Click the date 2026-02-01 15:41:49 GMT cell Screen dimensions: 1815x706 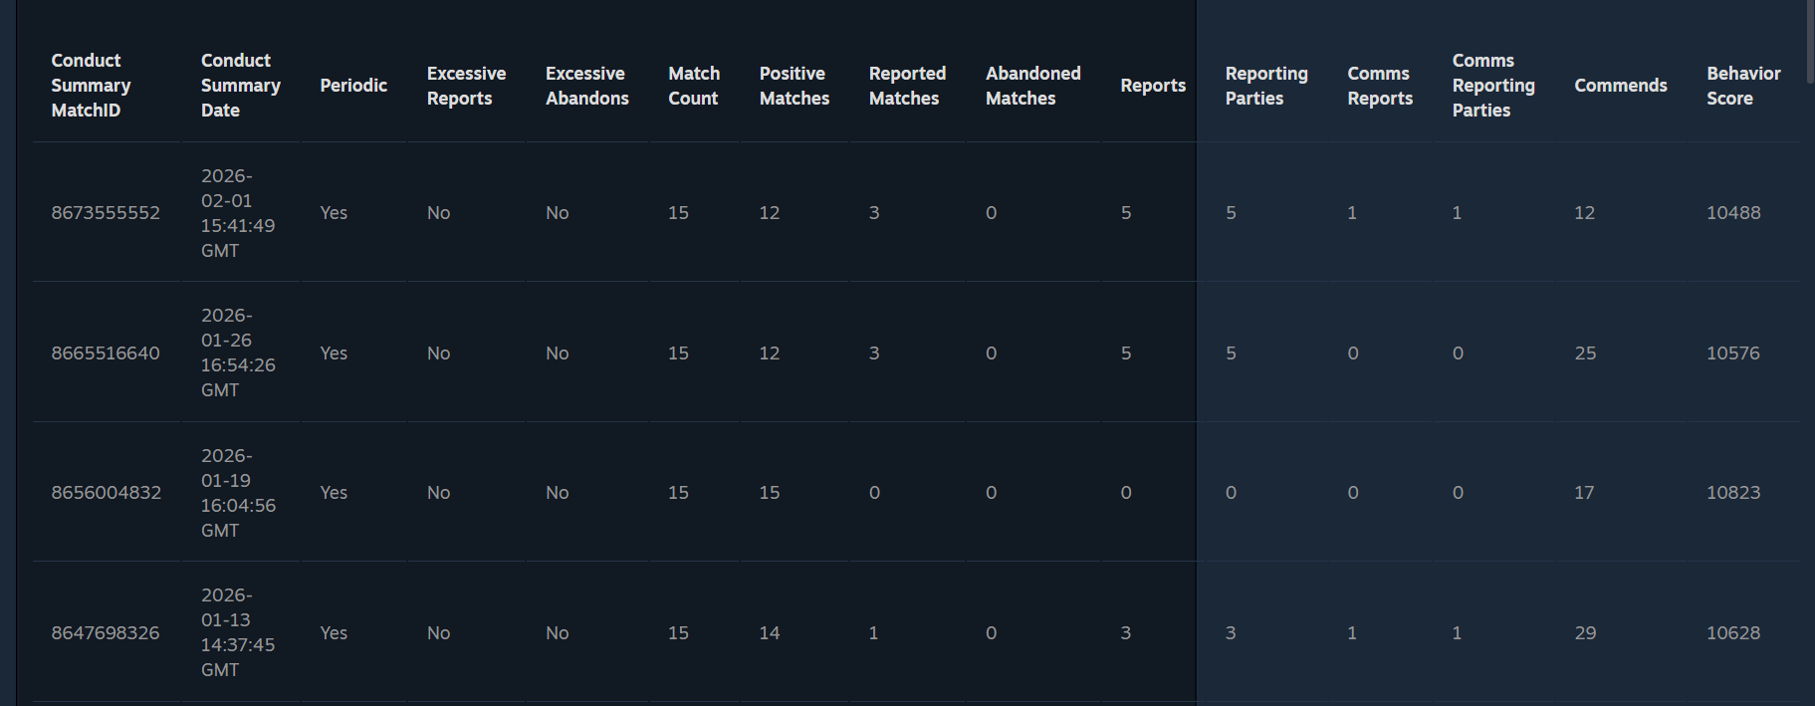[x=238, y=213]
